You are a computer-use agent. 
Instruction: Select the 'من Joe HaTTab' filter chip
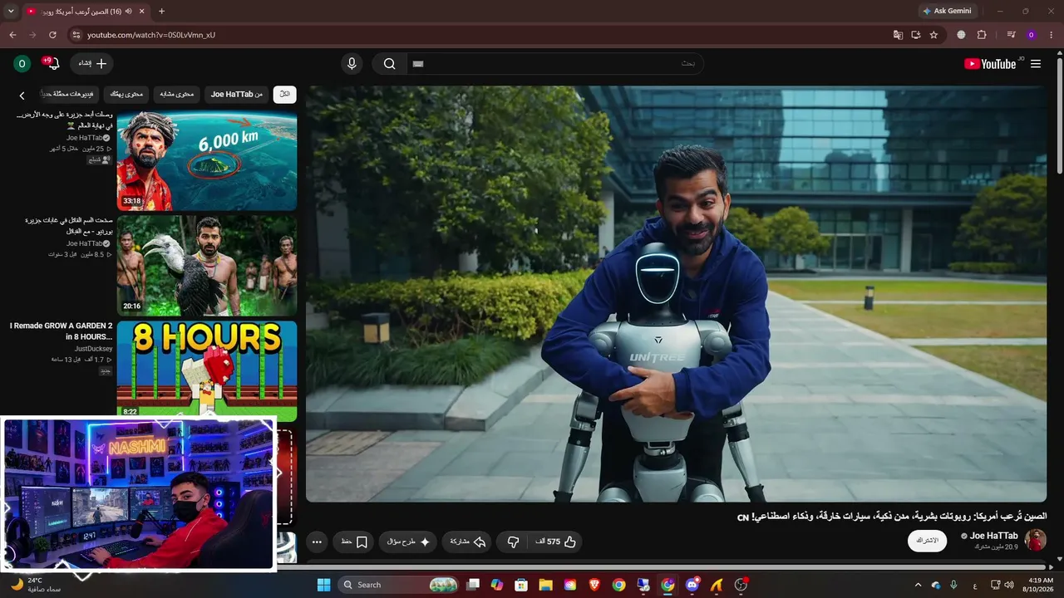236,95
